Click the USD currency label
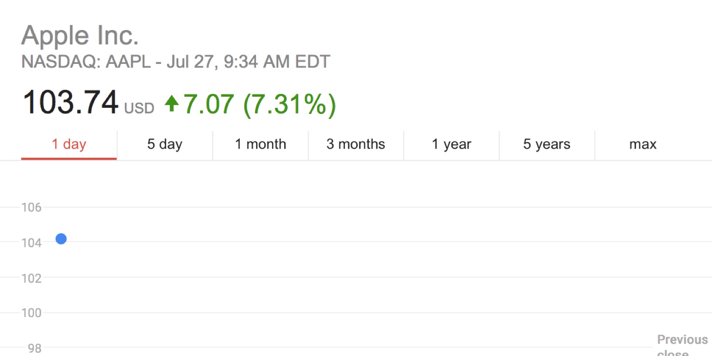This screenshot has height=356, width=712. [x=139, y=108]
